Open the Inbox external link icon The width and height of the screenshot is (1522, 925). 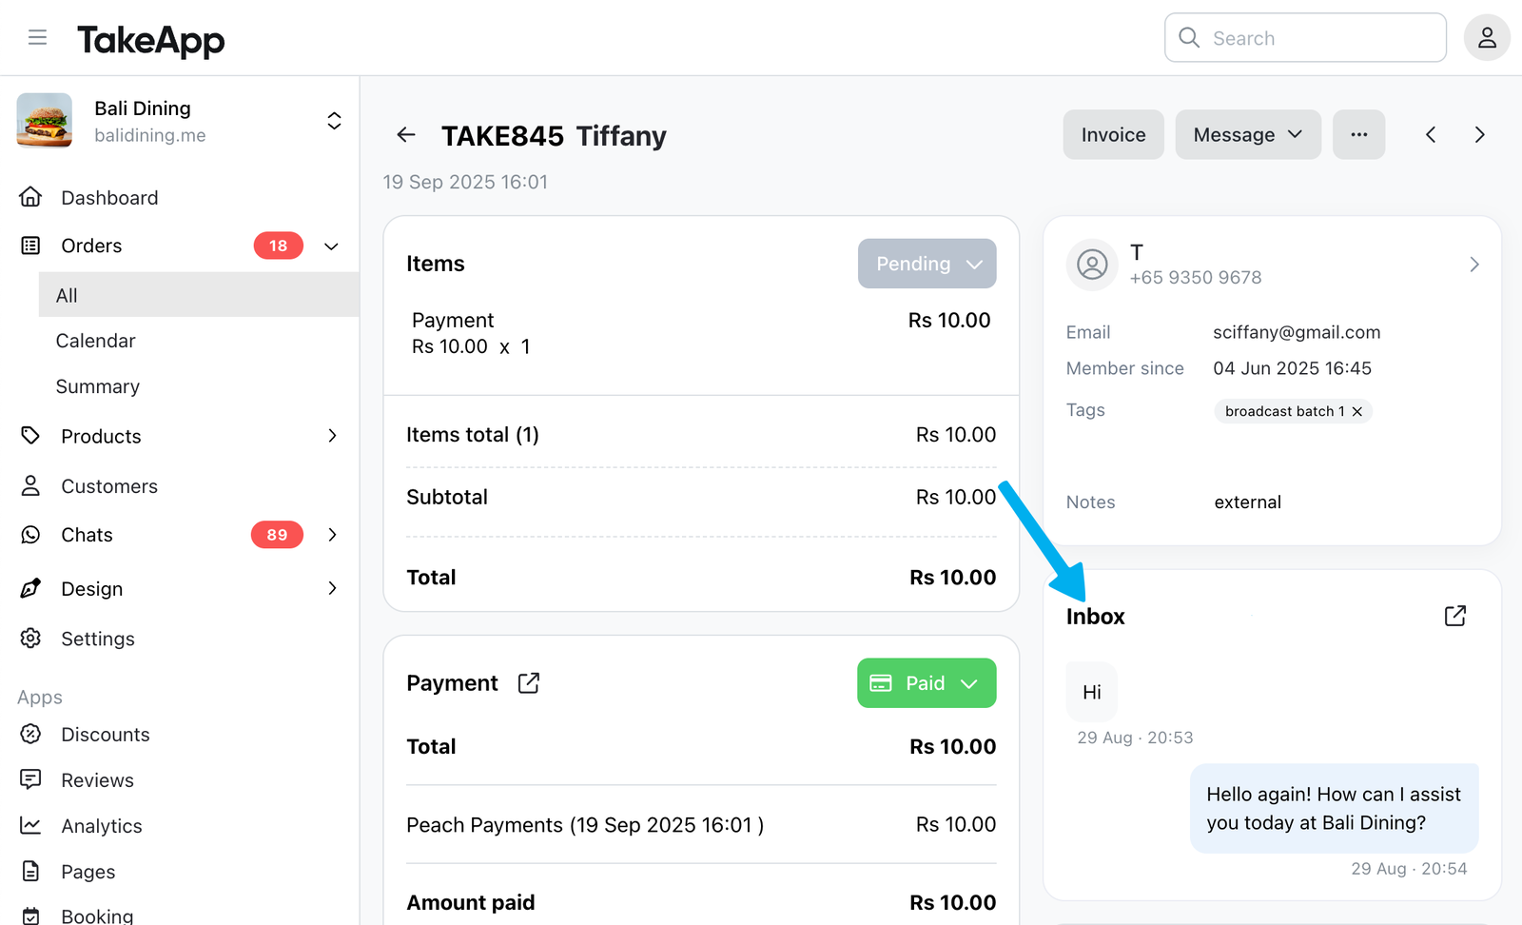(x=1454, y=616)
